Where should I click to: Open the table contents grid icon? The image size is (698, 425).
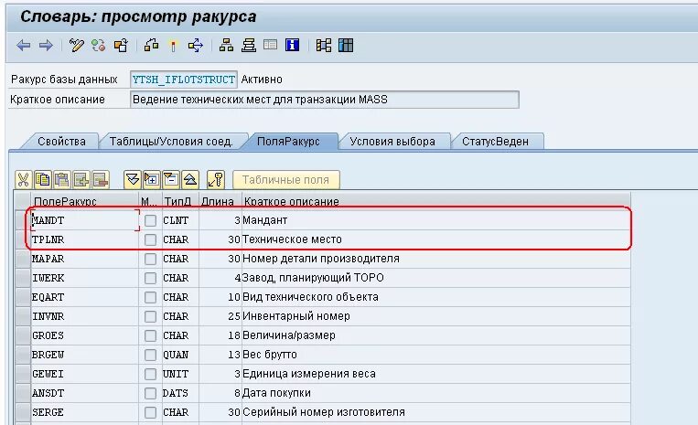346,46
